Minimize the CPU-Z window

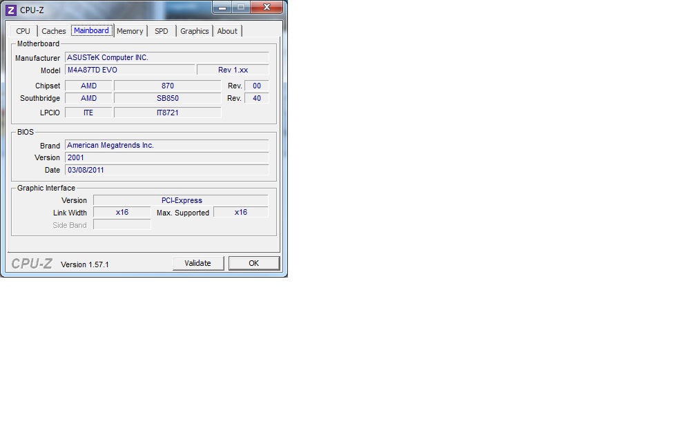point(222,8)
